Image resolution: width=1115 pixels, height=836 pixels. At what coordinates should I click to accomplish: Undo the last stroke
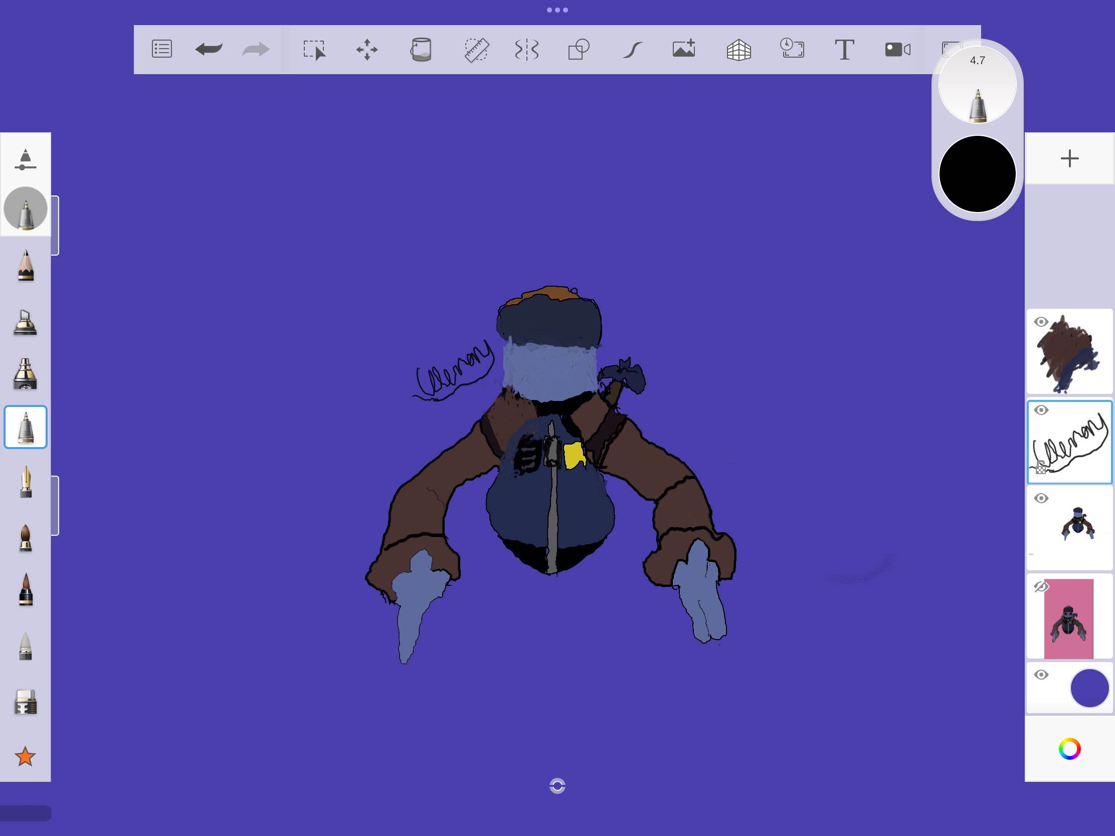(209, 50)
